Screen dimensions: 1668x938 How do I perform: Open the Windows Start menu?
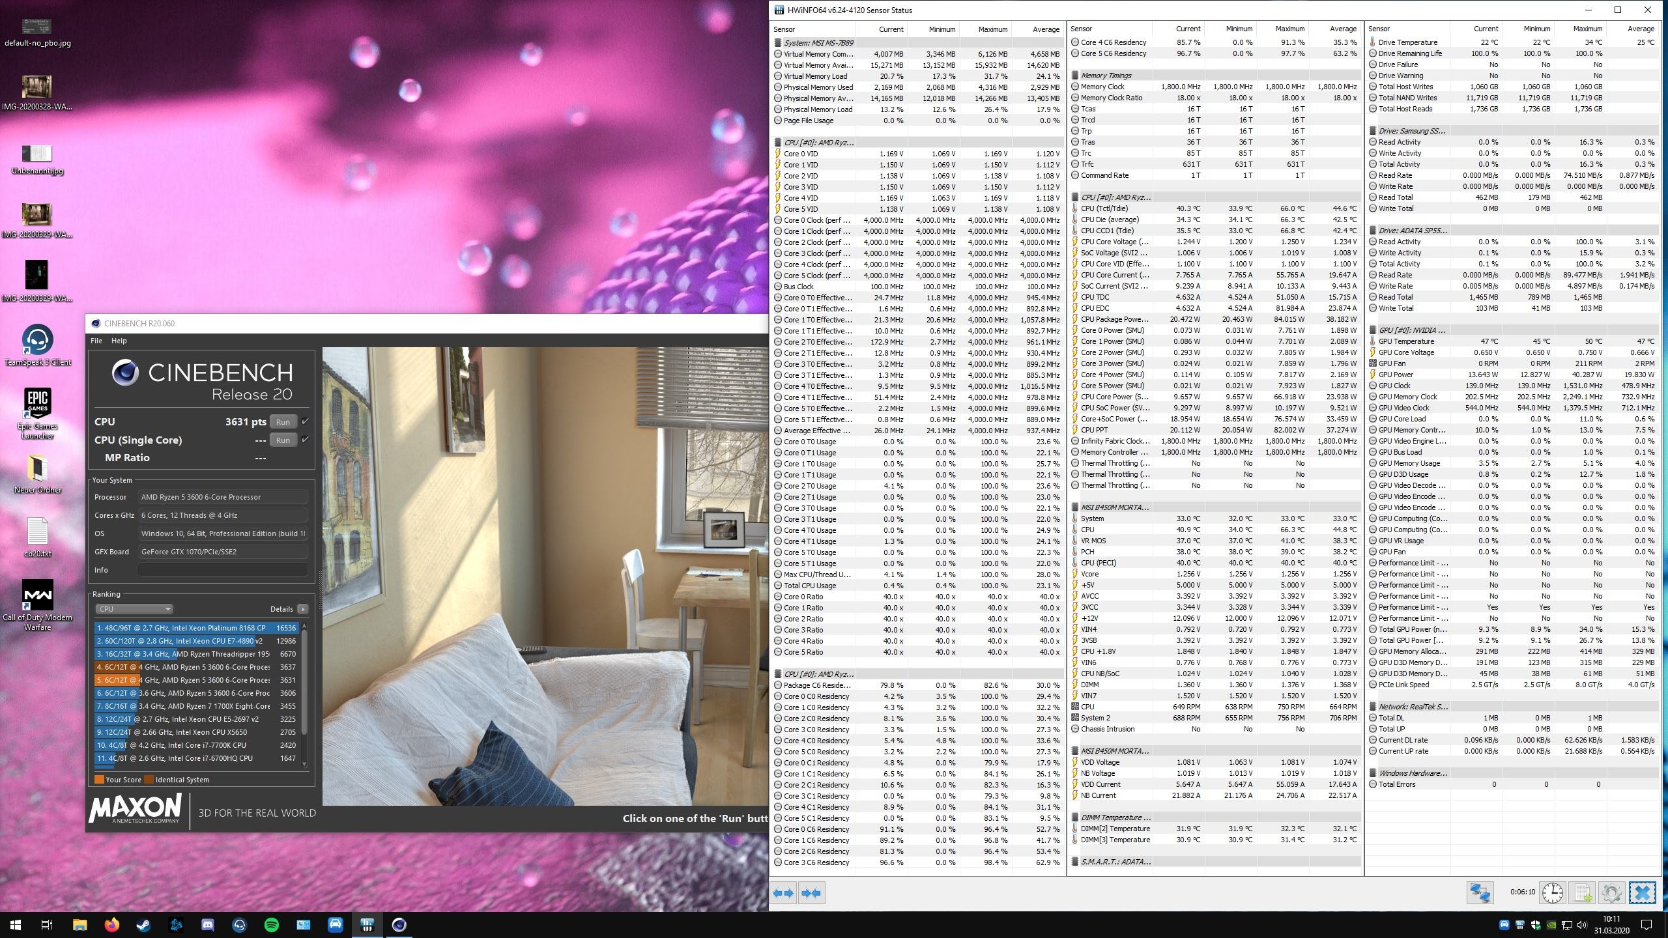click(16, 924)
